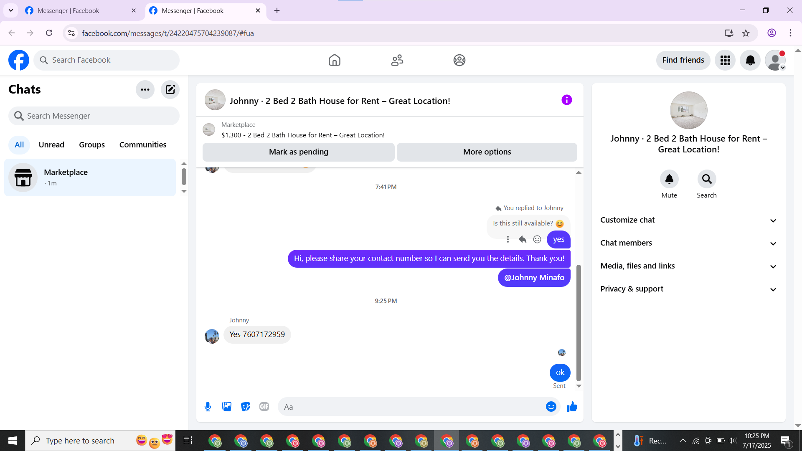The height and width of the screenshot is (451, 802).
Task: Show hidden system tray icons
Action: tap(683, 441)
